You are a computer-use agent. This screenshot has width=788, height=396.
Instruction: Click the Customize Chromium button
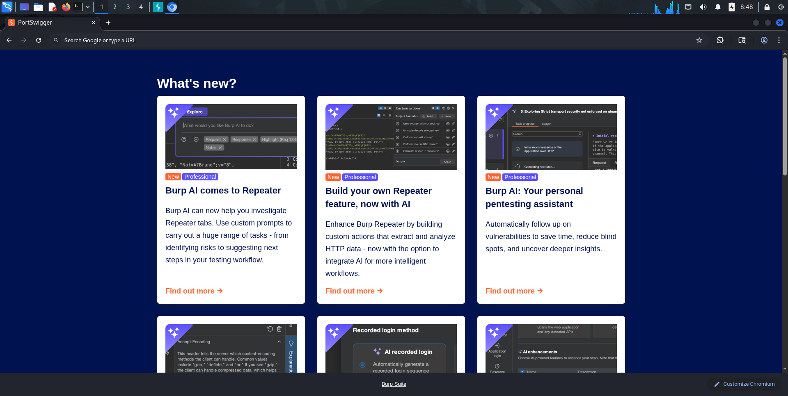point(744,384)
